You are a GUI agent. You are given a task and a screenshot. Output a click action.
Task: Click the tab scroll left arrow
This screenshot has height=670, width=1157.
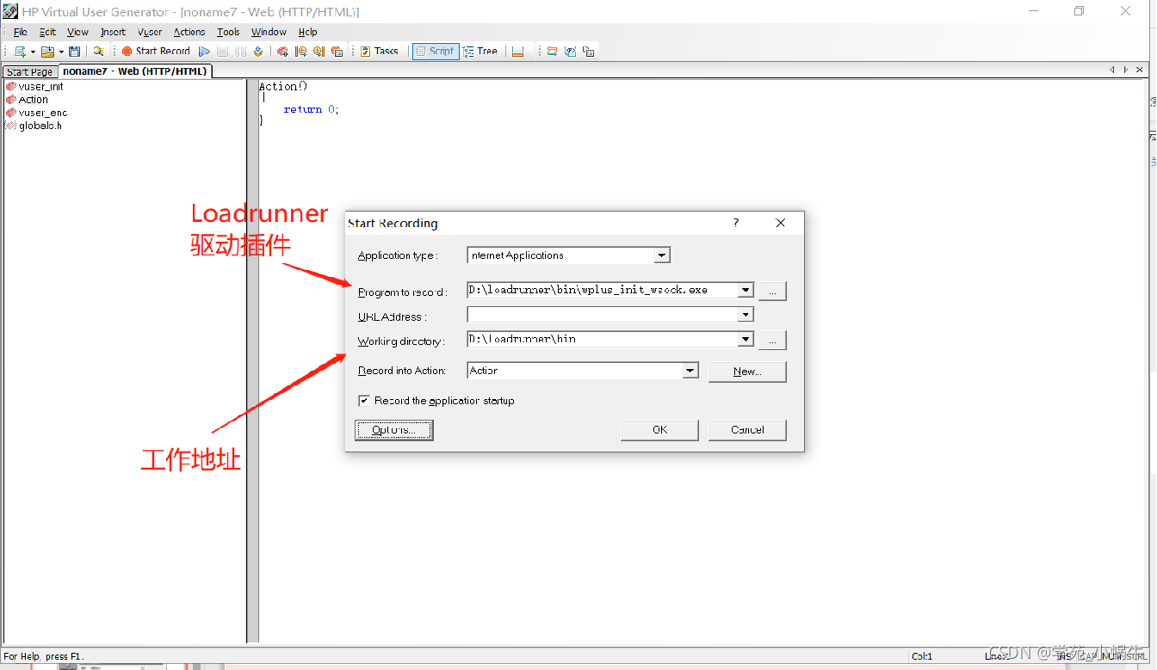pos(1112,71)
